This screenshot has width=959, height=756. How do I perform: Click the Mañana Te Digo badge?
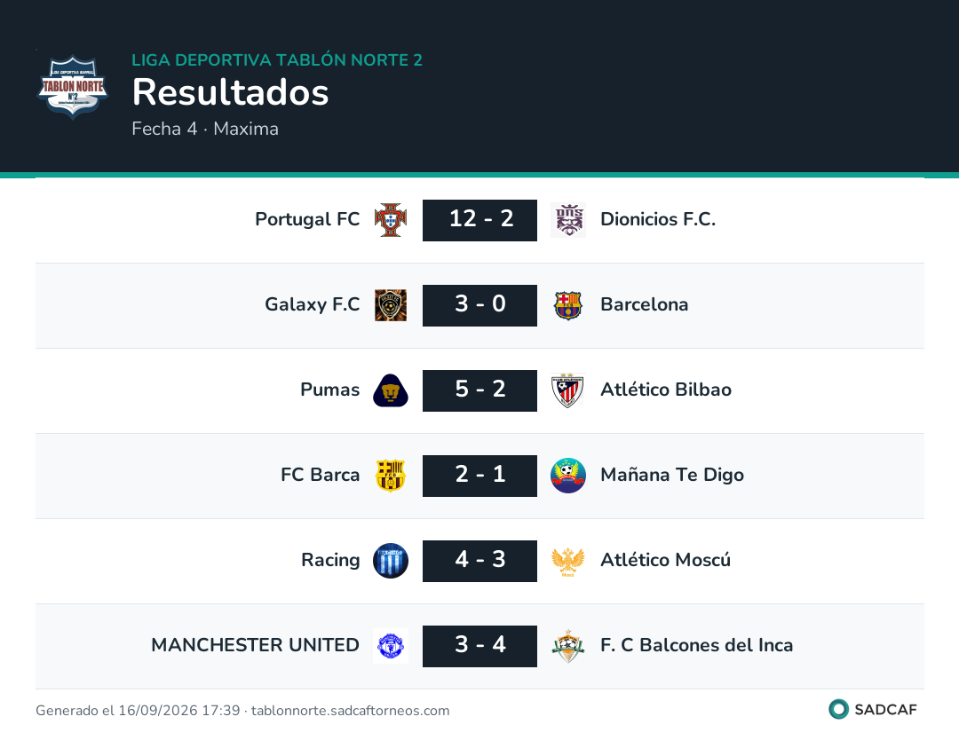coord(568,476)
